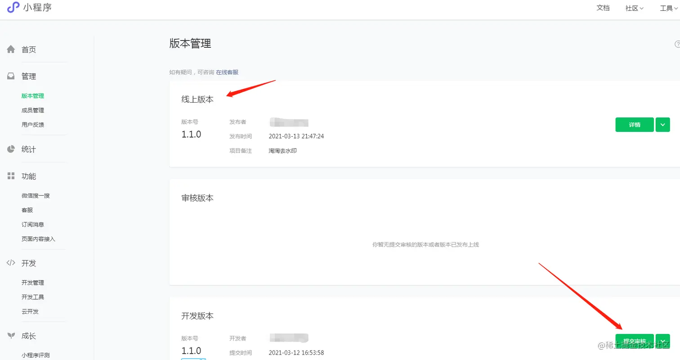Click the 开发版本 heading

pos(197,316)
